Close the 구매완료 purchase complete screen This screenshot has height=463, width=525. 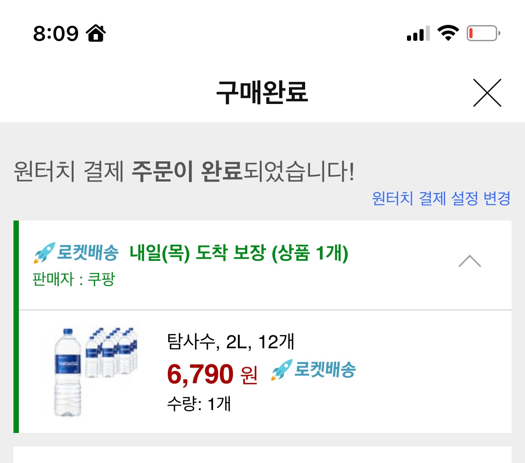(487, 93)
